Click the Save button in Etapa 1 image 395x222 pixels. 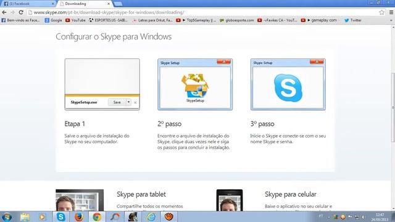117,102
